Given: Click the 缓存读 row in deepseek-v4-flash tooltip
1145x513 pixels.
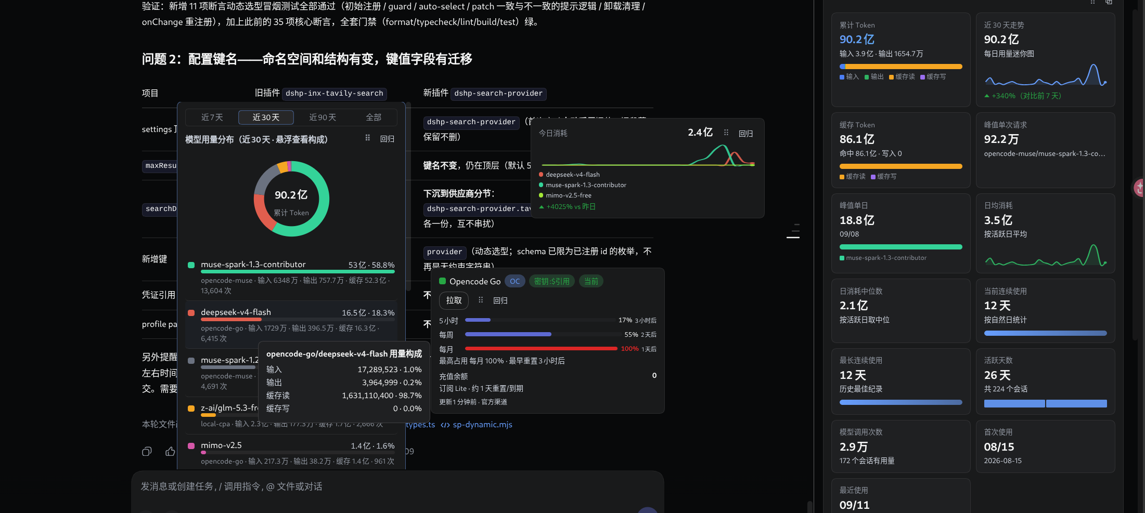Looking at the screenshot, I should [x=344, y=396].
